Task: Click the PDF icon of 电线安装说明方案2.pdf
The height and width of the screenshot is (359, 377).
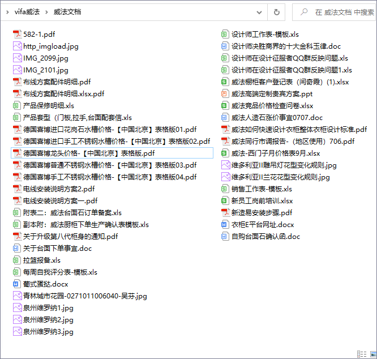Action: click(17, 189)
